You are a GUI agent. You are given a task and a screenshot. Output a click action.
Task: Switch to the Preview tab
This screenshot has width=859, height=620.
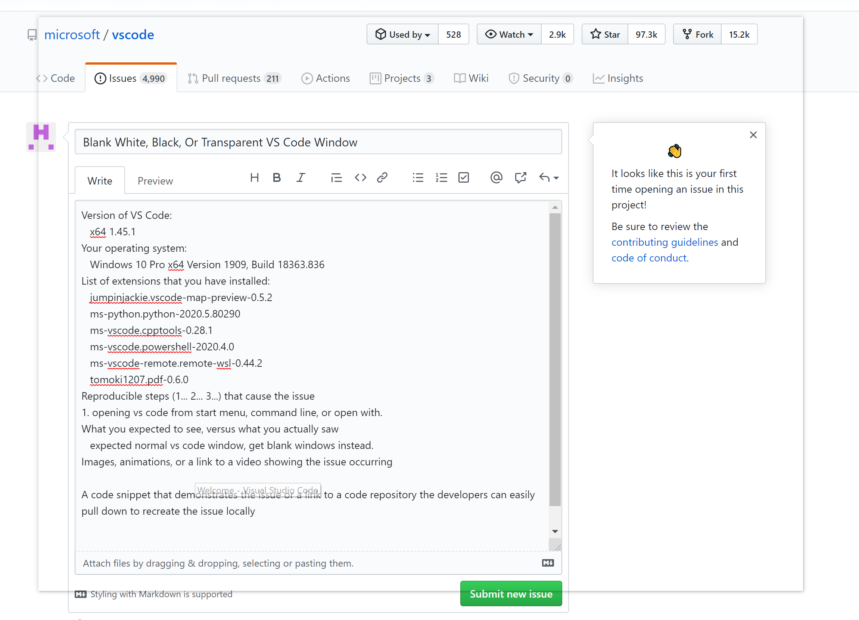[x=155, y=180]
